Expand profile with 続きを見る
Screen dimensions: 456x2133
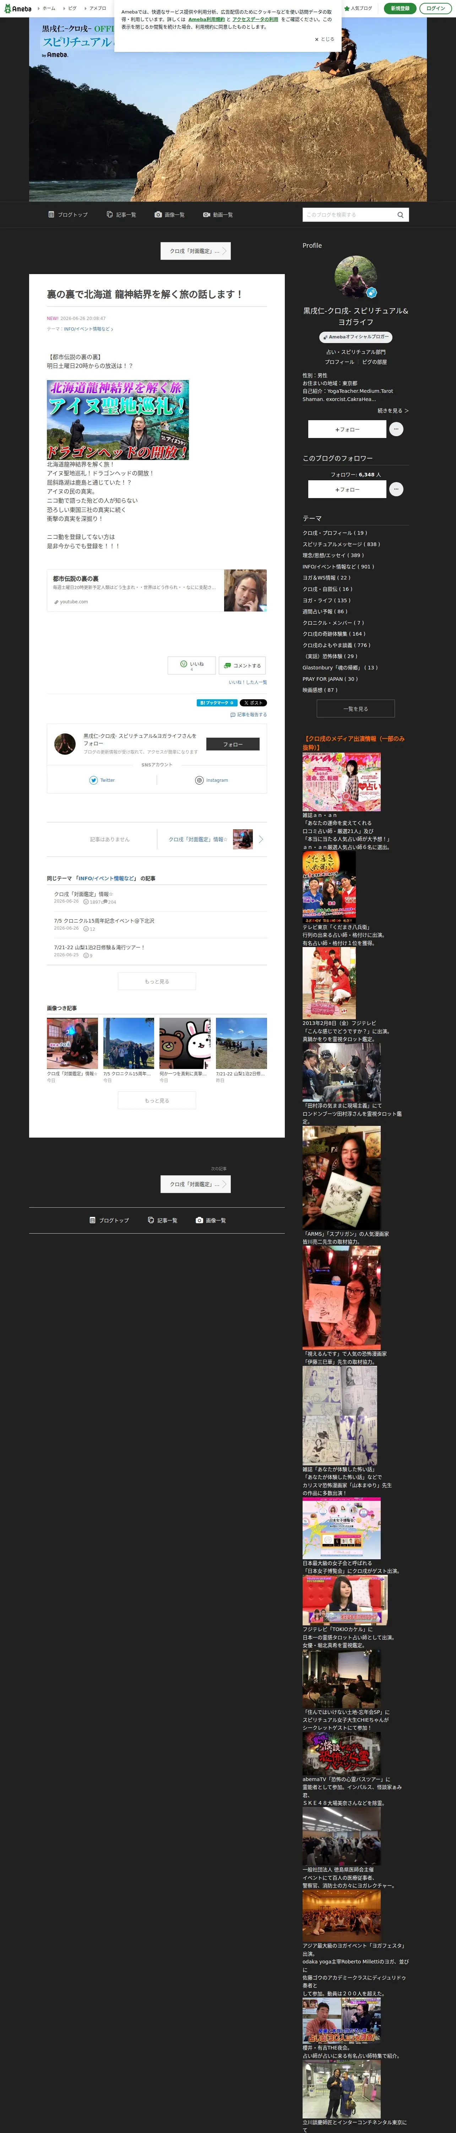393,411
